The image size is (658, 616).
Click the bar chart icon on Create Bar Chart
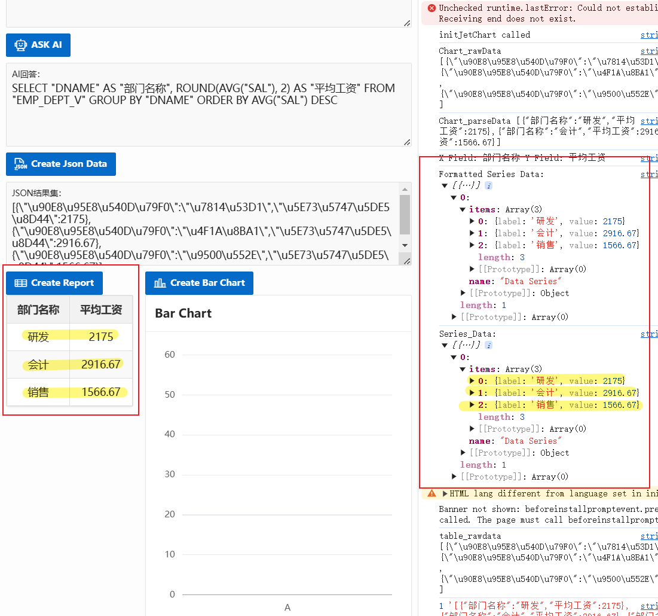[x=160, y=283]
